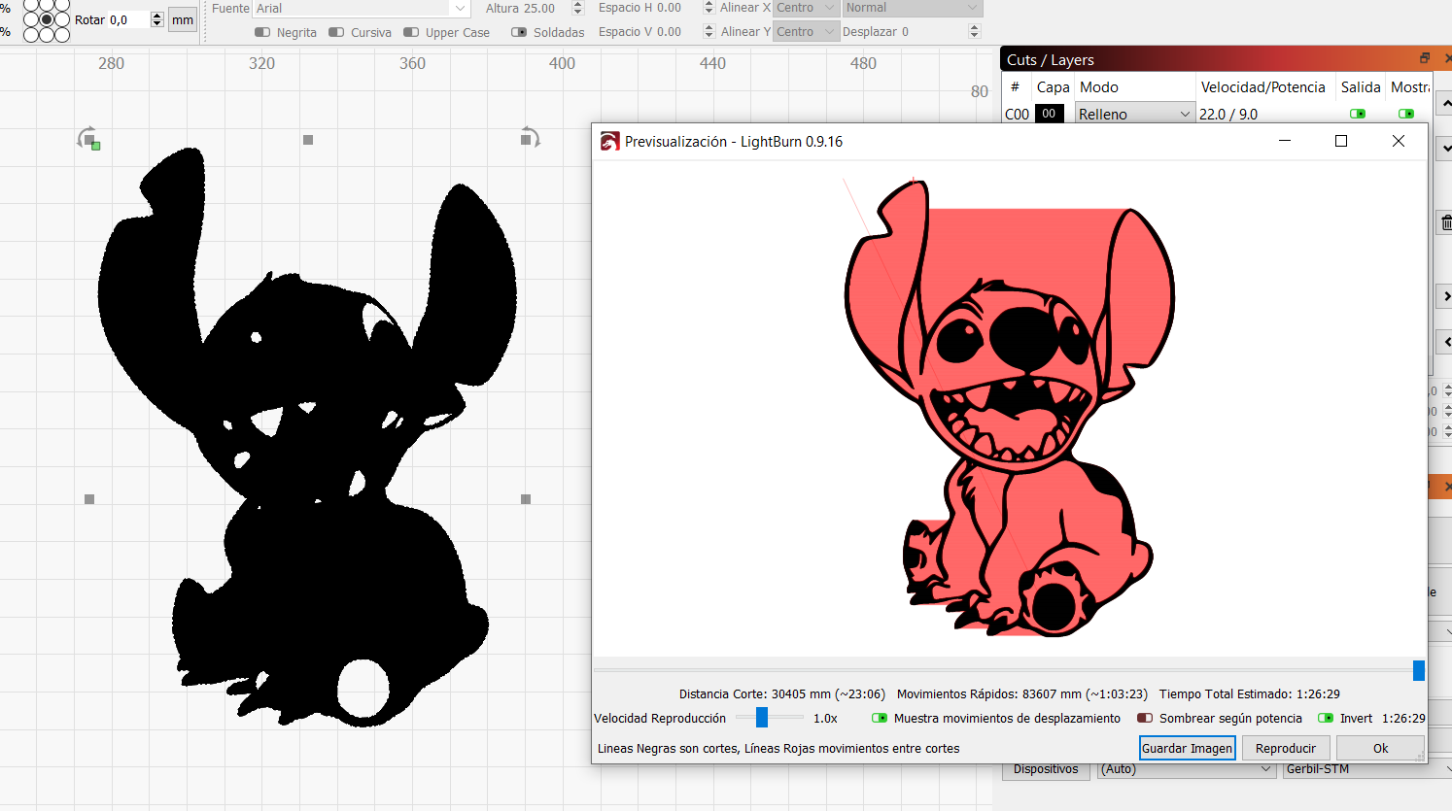The width and height of the screenshot is (1452, 811).
Task: Open the (Auto) port dropdown
Action: [x=1186, y=769]
